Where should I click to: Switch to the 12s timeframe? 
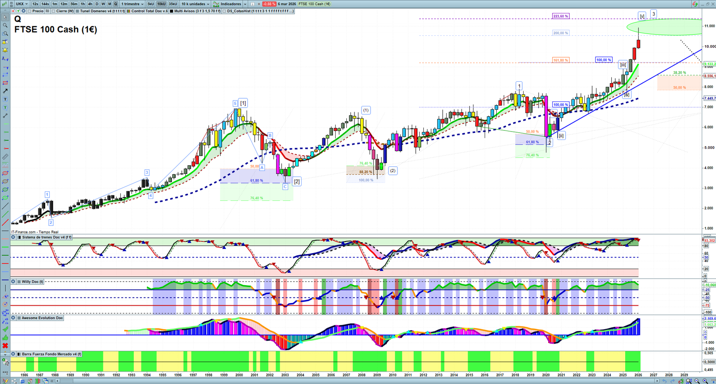(x=35, y=4)
